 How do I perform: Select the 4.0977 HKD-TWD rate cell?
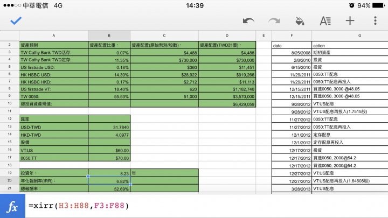(109, 135)
